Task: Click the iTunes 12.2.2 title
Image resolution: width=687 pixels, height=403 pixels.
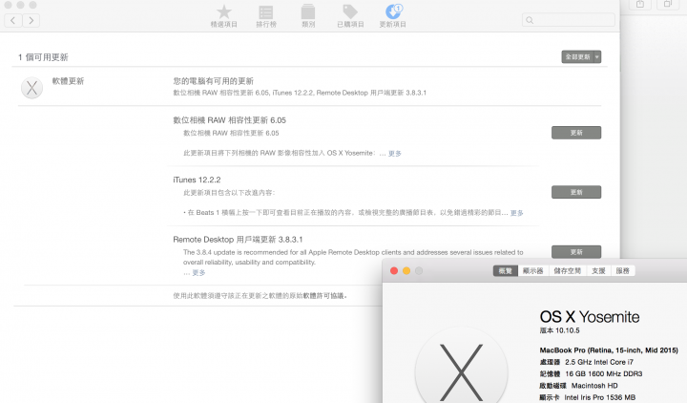Action: (x=197, y=180)
